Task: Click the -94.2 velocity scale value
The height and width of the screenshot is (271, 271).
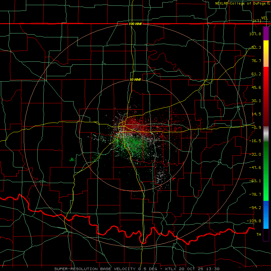Action: 255,208
